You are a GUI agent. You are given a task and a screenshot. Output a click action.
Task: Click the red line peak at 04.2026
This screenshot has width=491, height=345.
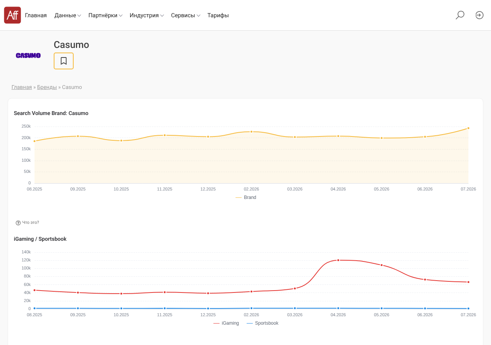(x=338, y=260)
